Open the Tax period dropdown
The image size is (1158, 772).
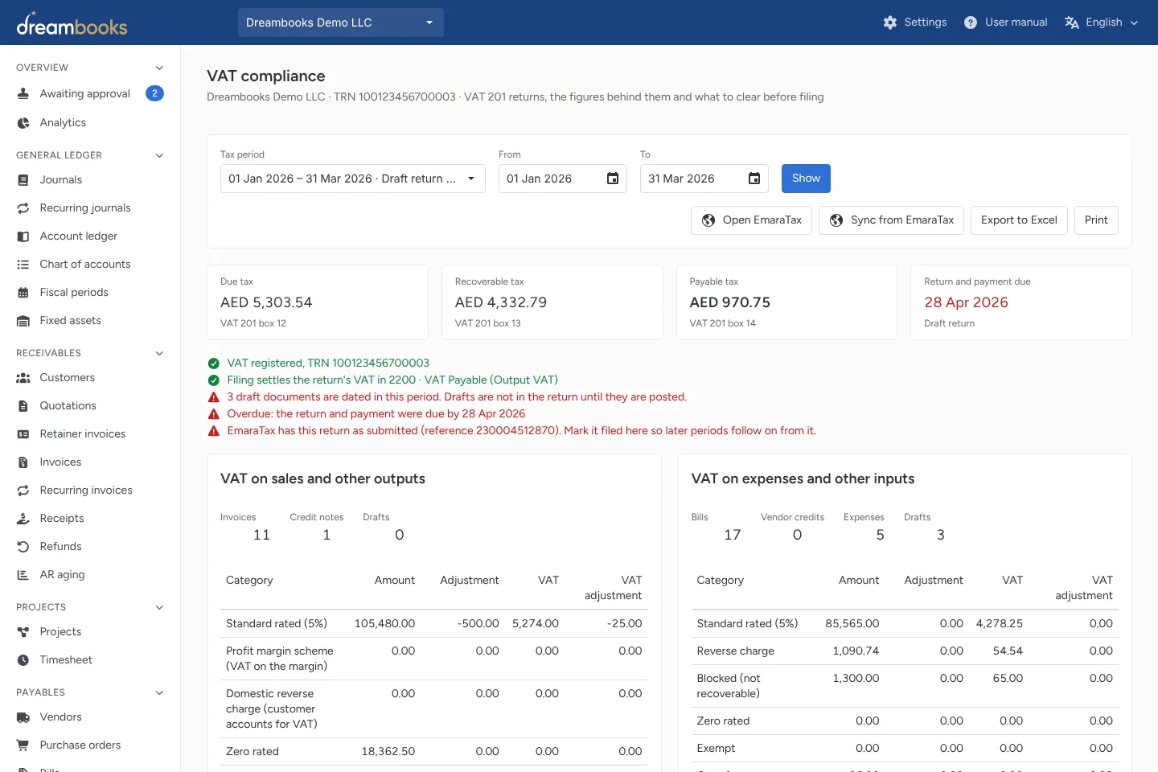click(x=353, y=179)
